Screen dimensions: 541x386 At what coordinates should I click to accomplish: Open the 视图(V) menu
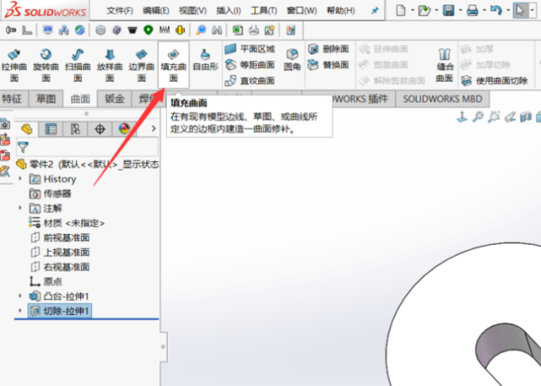pyautogui.click(x=193, y=11)
